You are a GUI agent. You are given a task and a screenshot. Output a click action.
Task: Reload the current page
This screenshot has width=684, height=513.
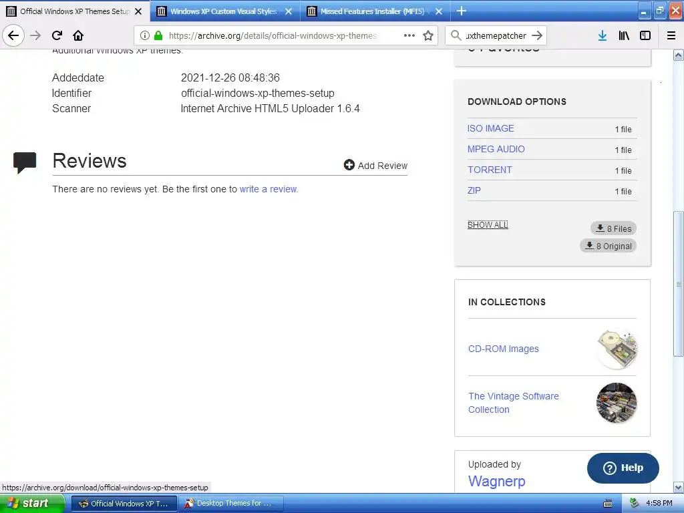57,35
